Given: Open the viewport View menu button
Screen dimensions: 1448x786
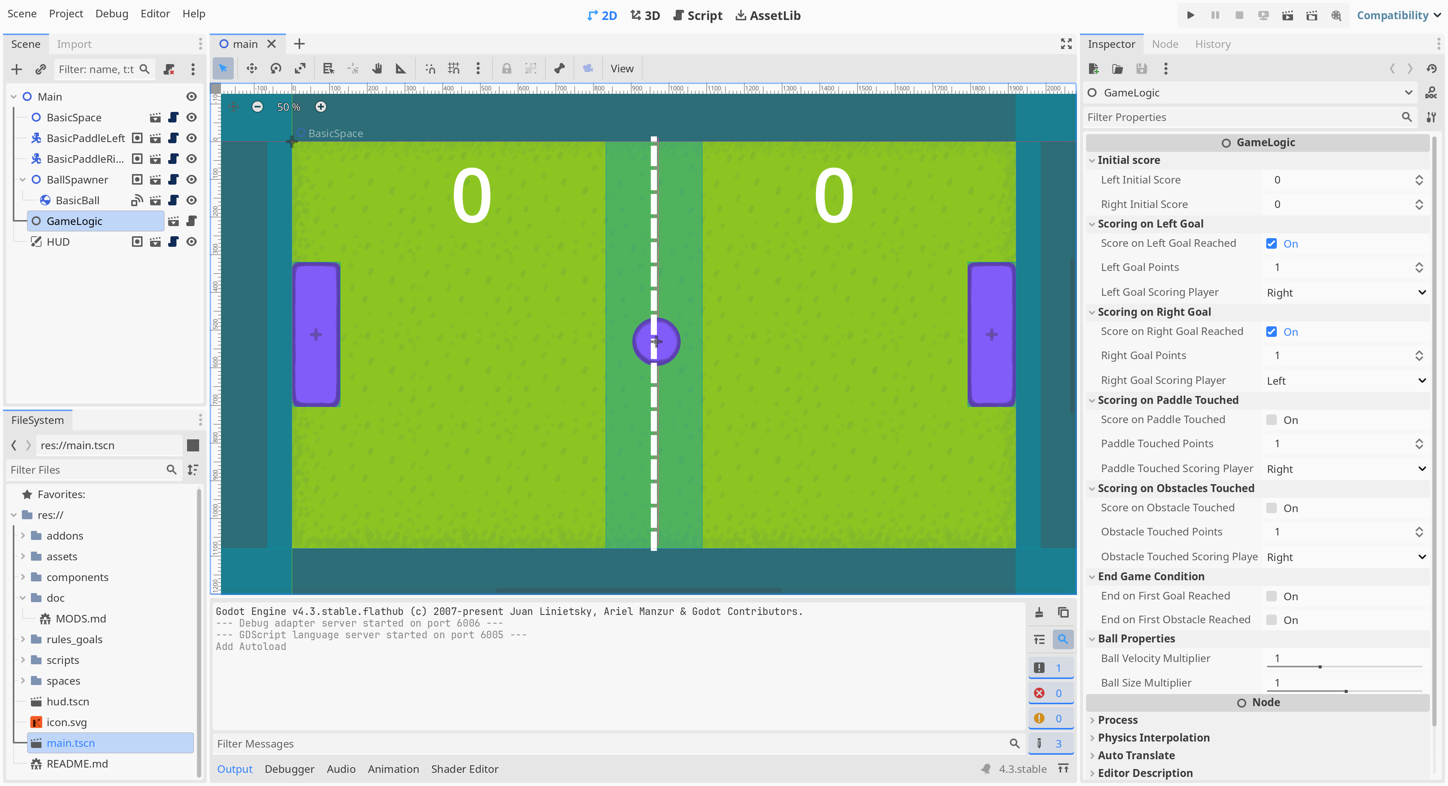Looking at the screenshot, I should pos(622,69).
